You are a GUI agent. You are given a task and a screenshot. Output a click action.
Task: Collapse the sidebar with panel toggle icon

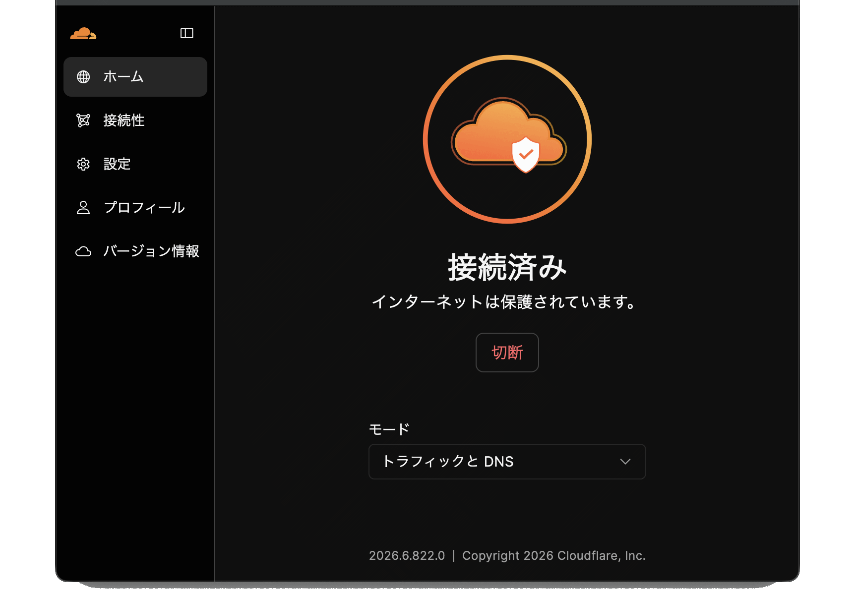186,33
